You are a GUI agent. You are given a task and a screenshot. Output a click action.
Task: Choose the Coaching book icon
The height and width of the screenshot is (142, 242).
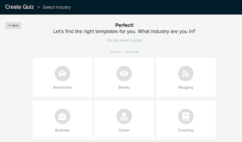point(186,116)
